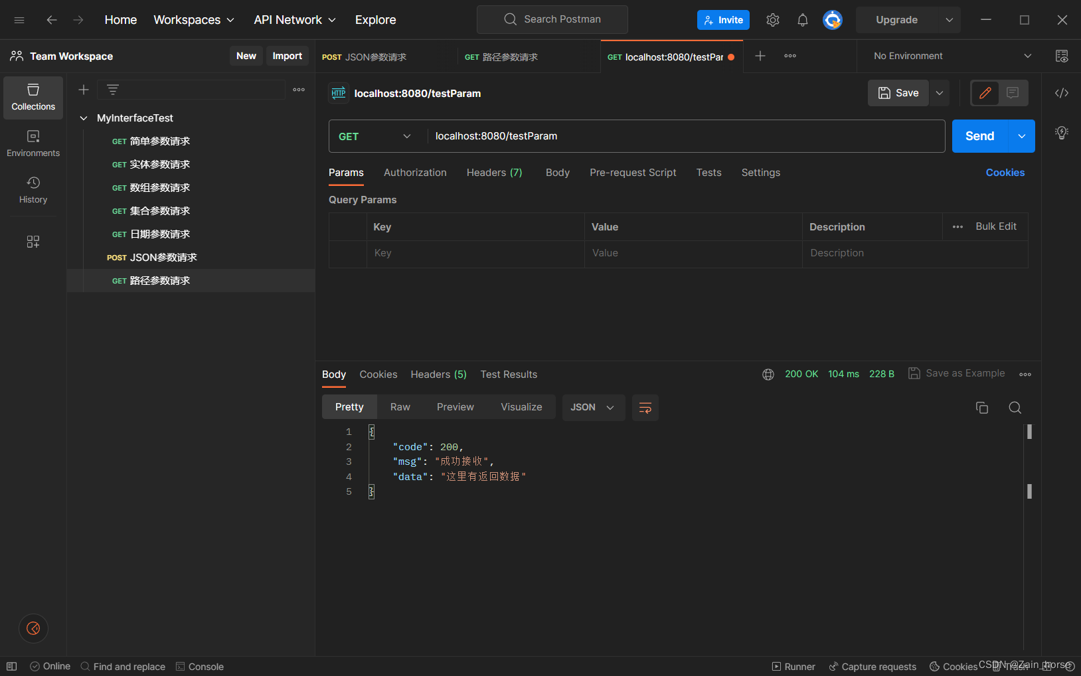
Task: Open Environments in the sidebar
Action: pos(33,144)
